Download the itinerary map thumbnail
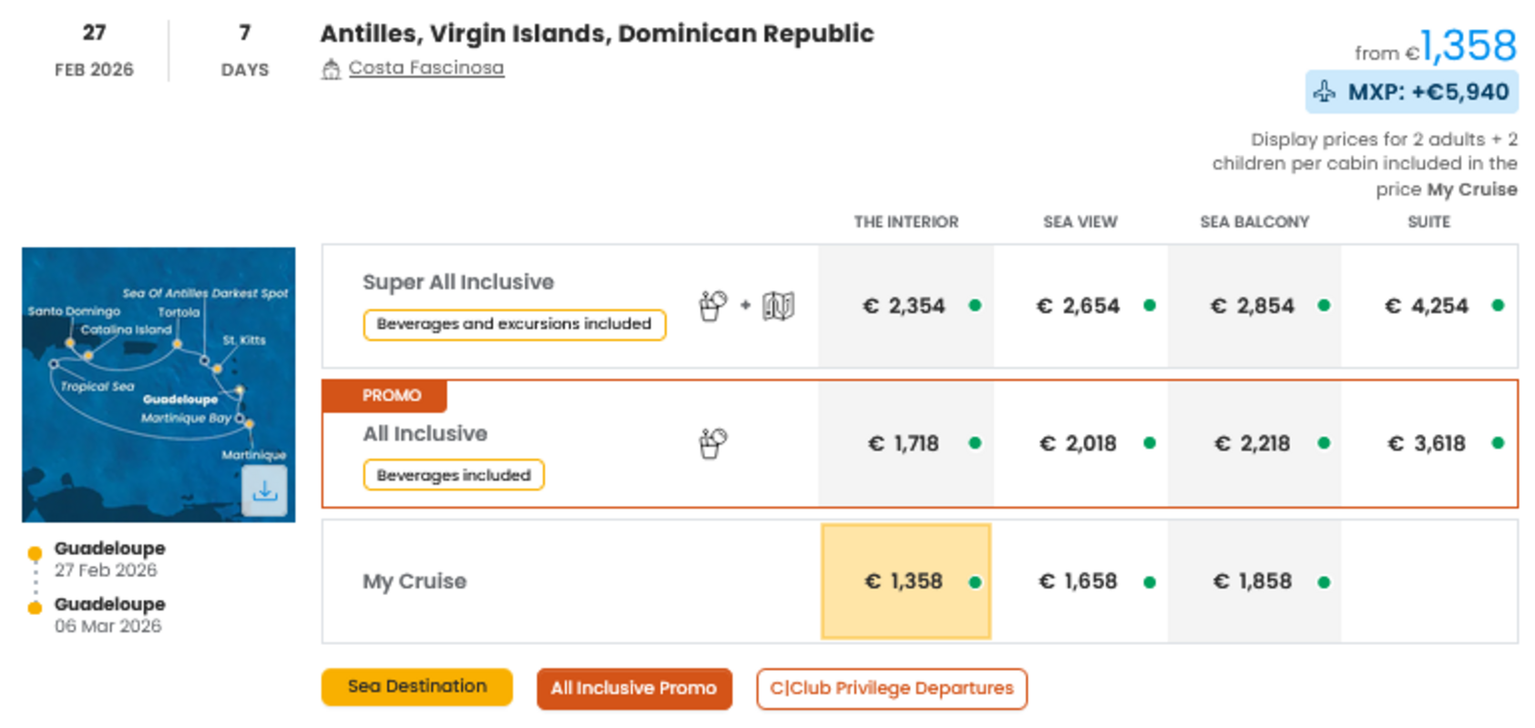The image size is (1535, 728). click(x=264, y=490)
